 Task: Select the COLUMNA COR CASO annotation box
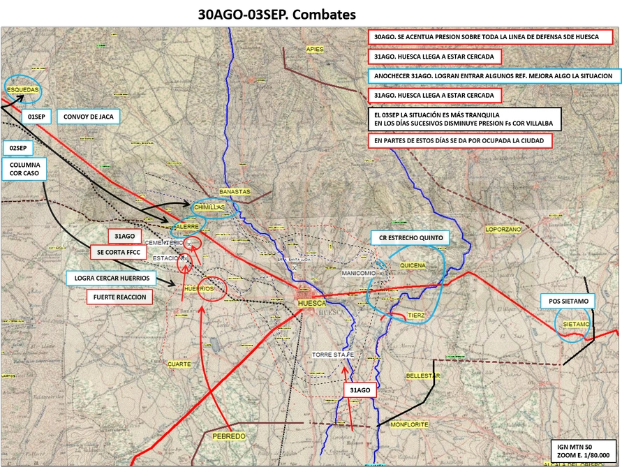24,169
